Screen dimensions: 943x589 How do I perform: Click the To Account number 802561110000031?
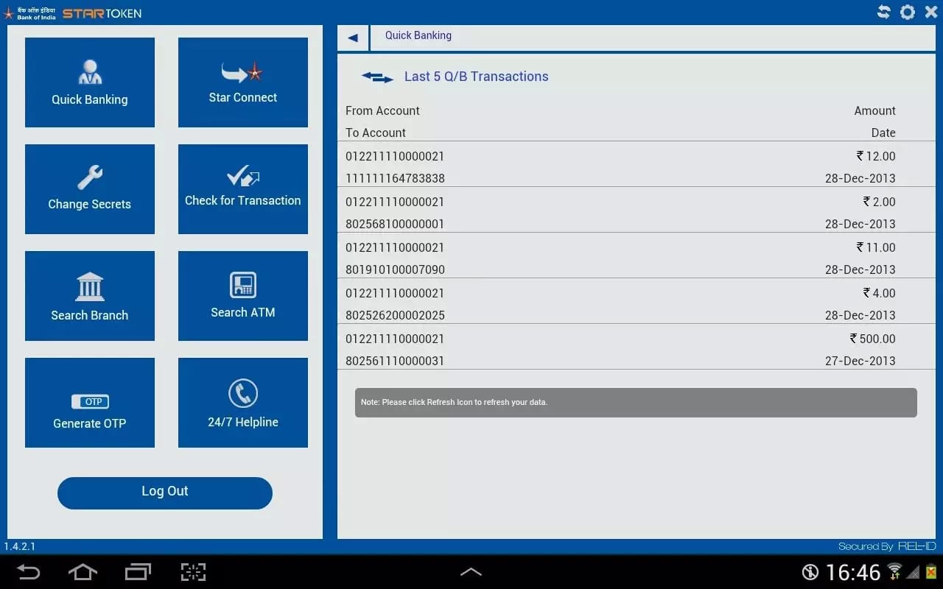(395, 361)
